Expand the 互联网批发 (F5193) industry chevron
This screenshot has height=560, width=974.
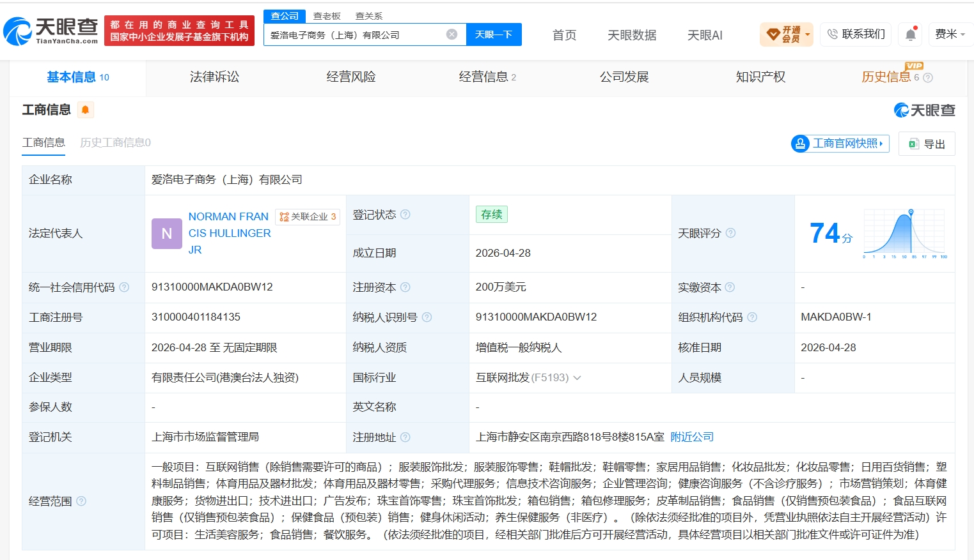pyautogui.click(x=577, y=378)
